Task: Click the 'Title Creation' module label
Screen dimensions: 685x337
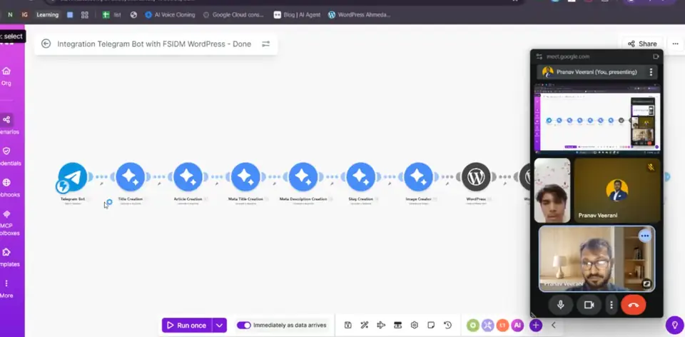Action: [130, 199]
